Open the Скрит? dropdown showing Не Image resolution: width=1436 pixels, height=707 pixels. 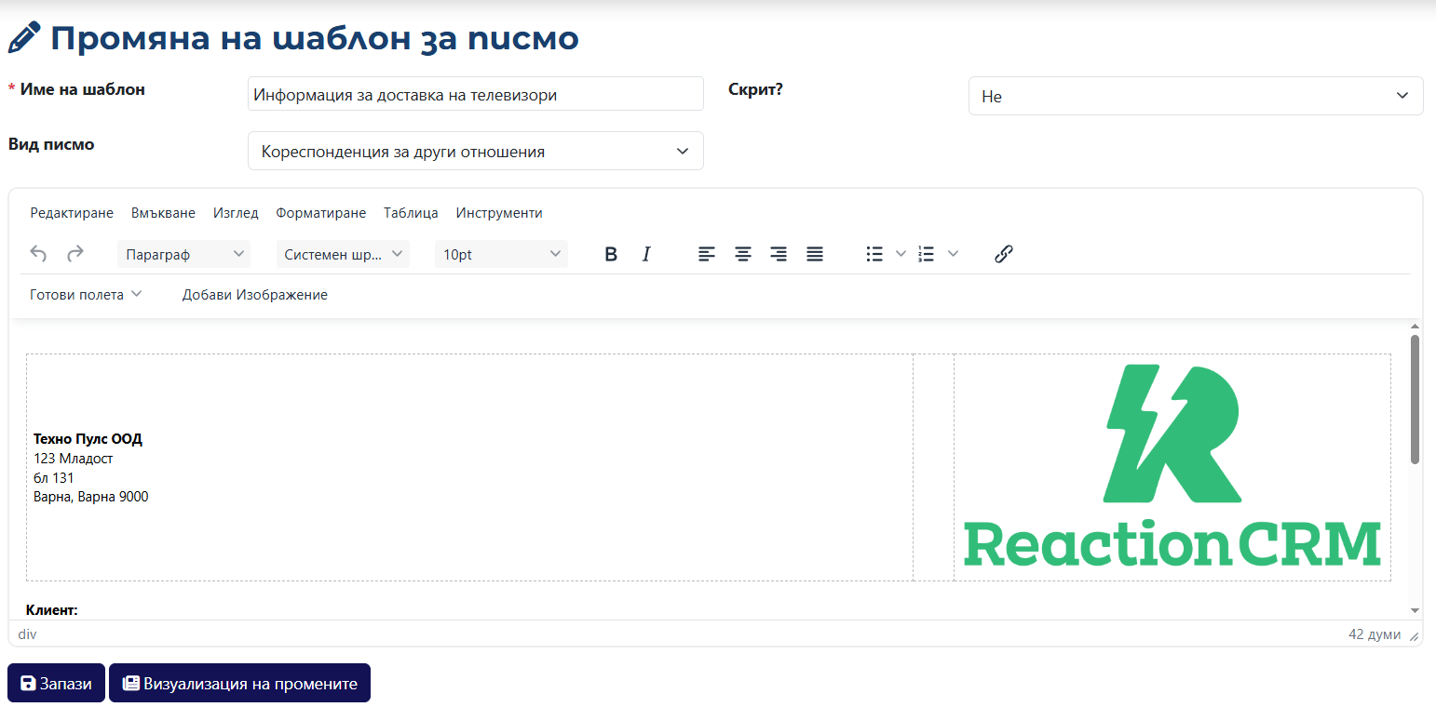coord(1196,96)
